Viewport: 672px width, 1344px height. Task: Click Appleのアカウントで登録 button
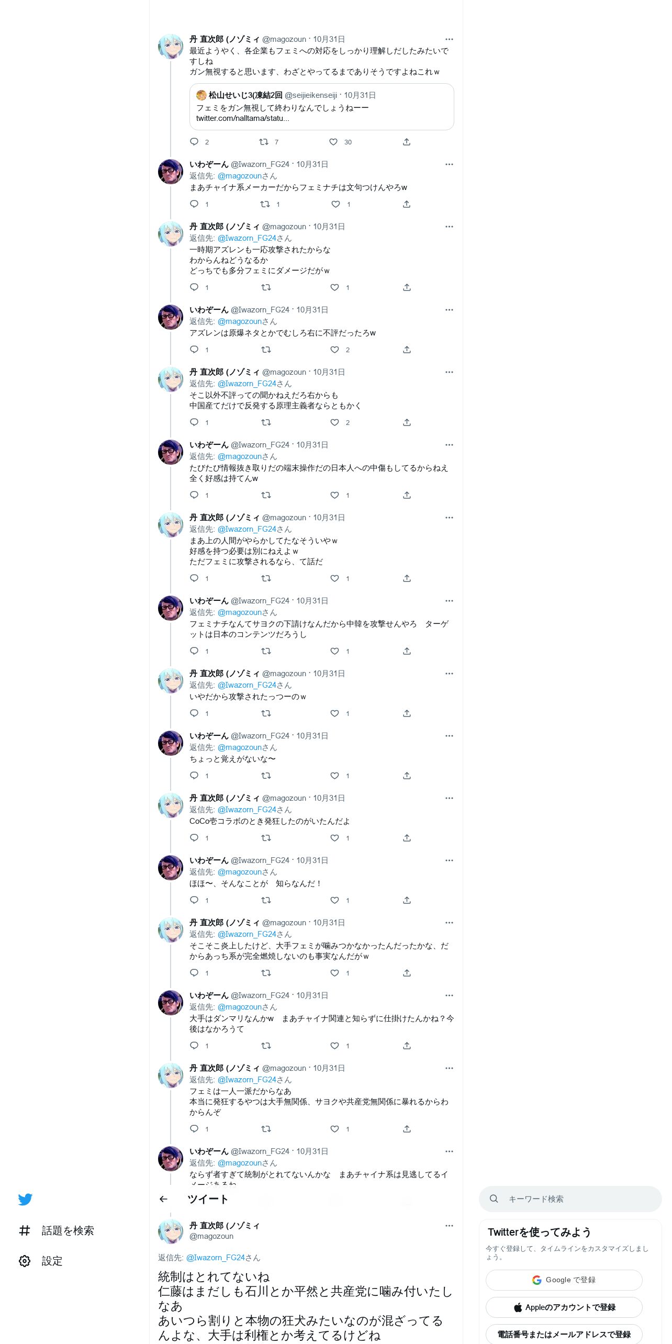pyautogui.click(x=564, y=1307)
